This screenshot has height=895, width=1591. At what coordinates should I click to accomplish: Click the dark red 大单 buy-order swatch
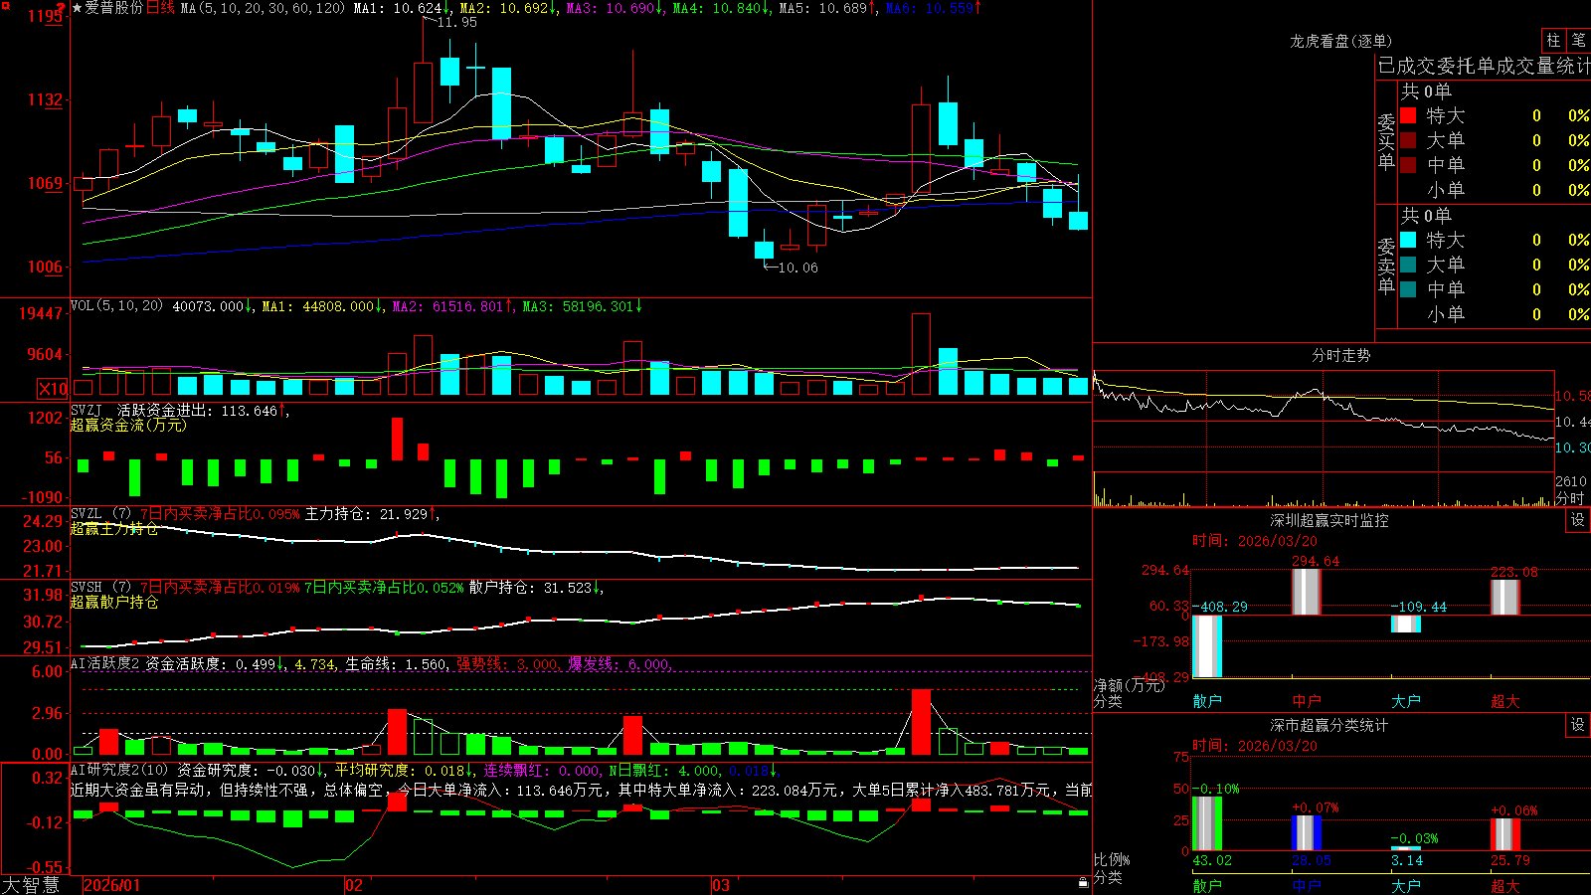[x=1408, y=140]
